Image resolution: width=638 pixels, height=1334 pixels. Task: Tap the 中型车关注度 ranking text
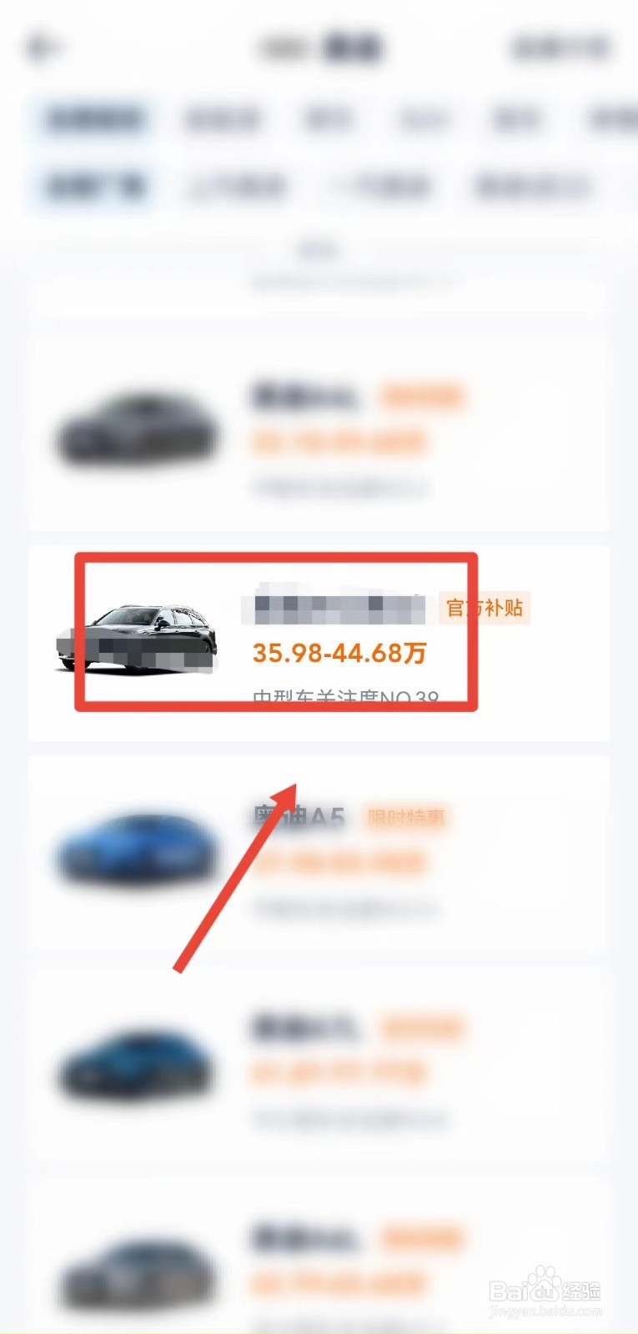coord(345,699)
